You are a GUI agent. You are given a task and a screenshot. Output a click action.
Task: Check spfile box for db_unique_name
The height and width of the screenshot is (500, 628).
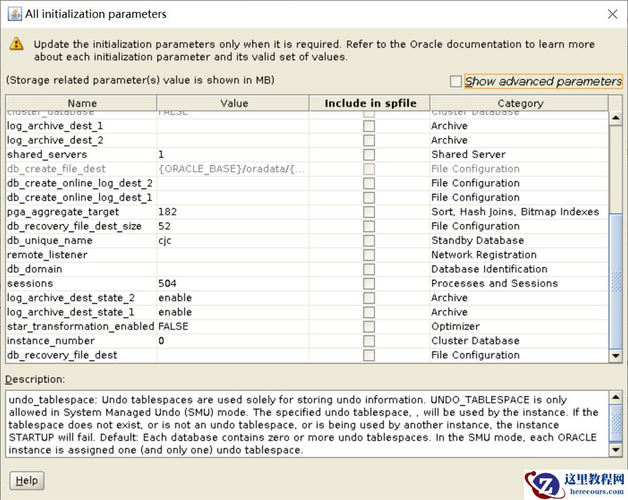tap(369, 241)
